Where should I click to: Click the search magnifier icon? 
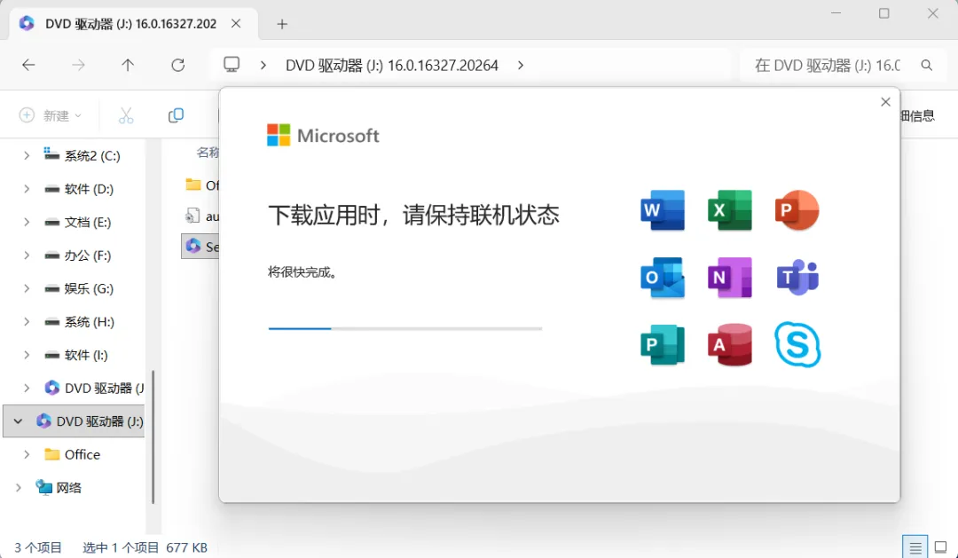(927, 65)
